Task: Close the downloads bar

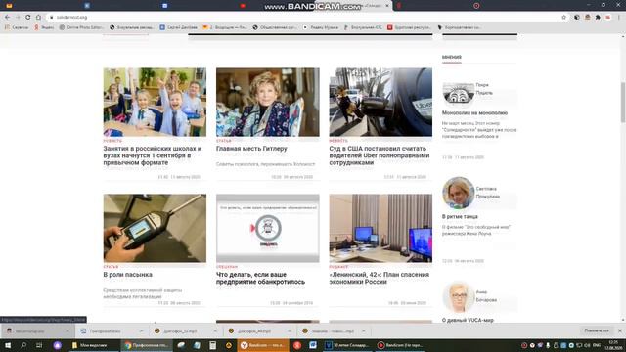Action: click(619, 330)
